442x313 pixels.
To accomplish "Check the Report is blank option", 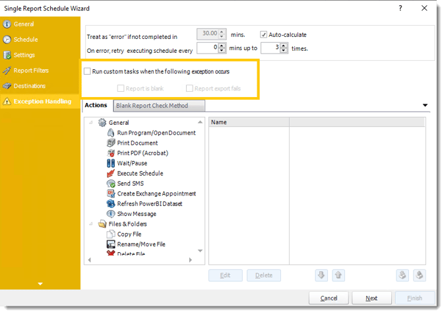I will point(120,88).
